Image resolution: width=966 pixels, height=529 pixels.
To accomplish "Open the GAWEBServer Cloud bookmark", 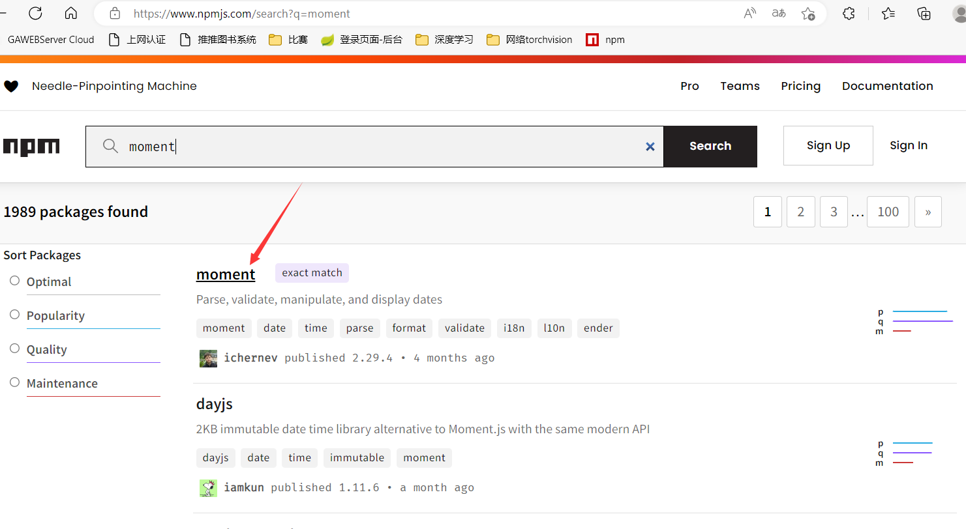I will tap(51, 40).
